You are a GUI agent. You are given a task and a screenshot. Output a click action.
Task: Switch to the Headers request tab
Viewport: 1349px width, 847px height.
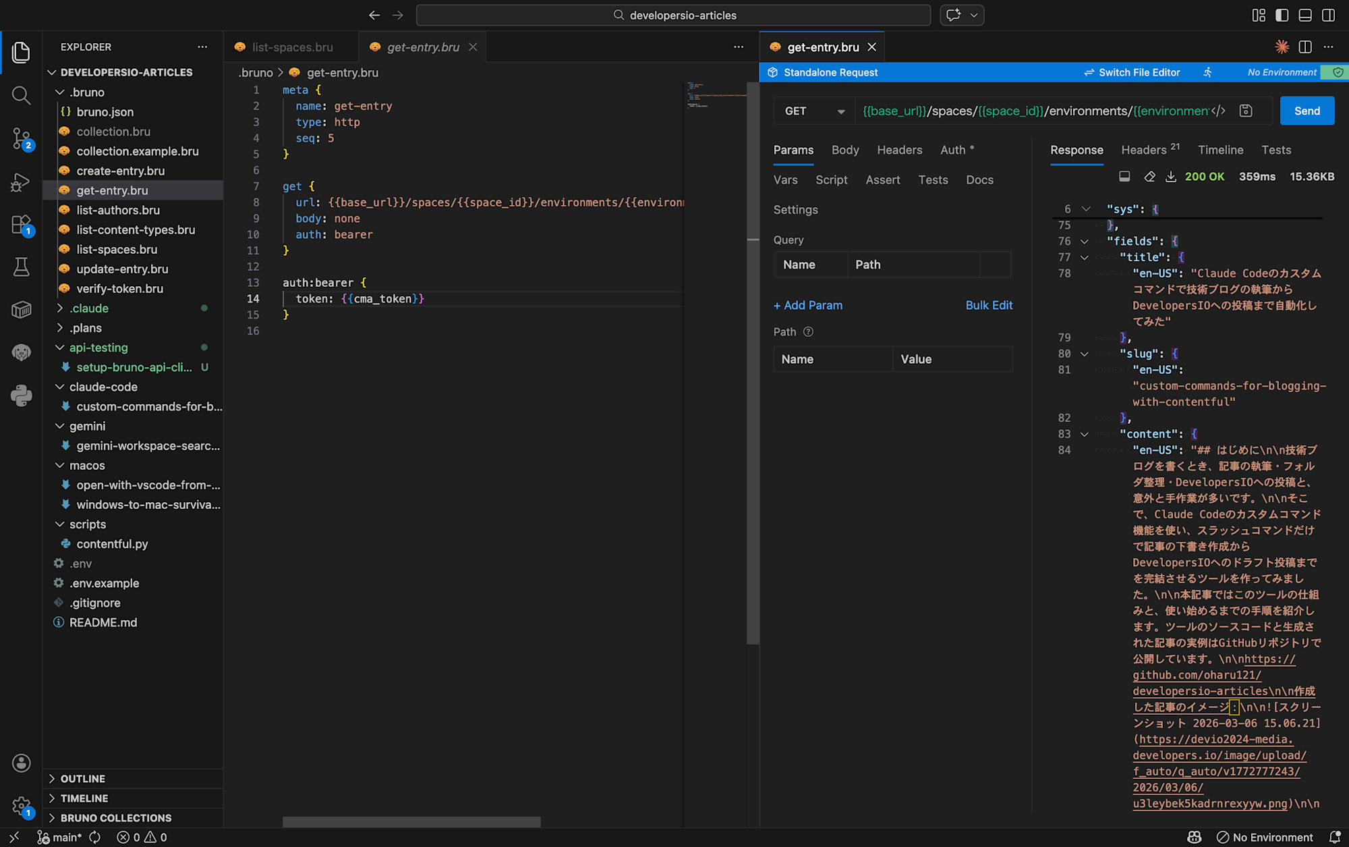click(x=899, y=150)
